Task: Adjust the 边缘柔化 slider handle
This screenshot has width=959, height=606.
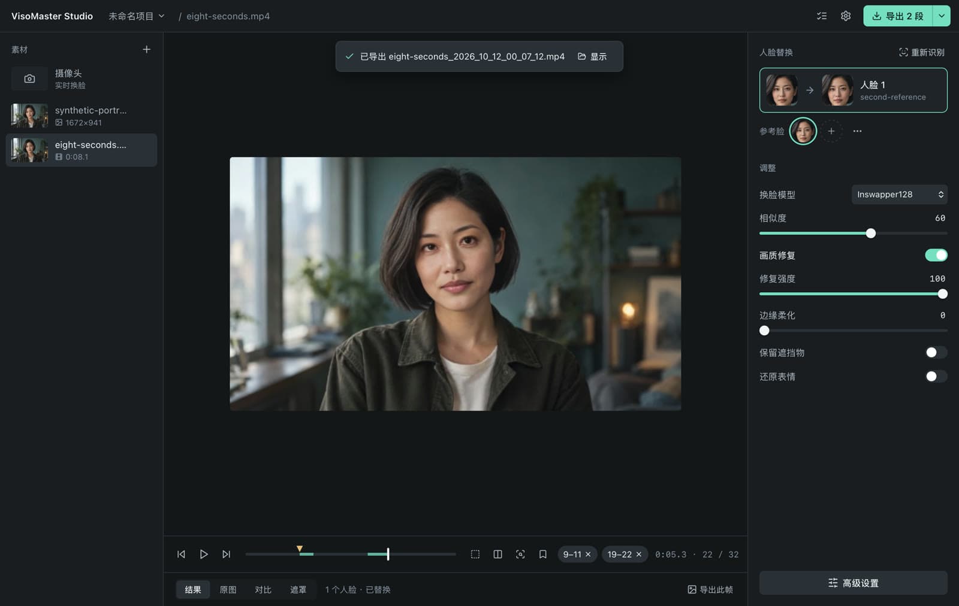Action: (x=764, y=331)
